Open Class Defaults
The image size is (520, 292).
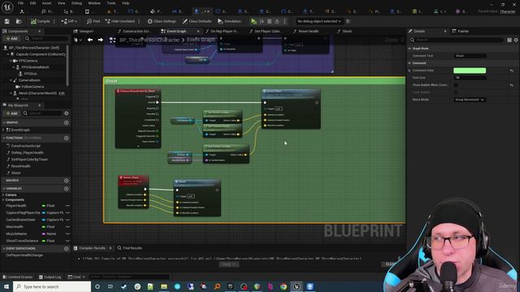(x=197, y=21)
